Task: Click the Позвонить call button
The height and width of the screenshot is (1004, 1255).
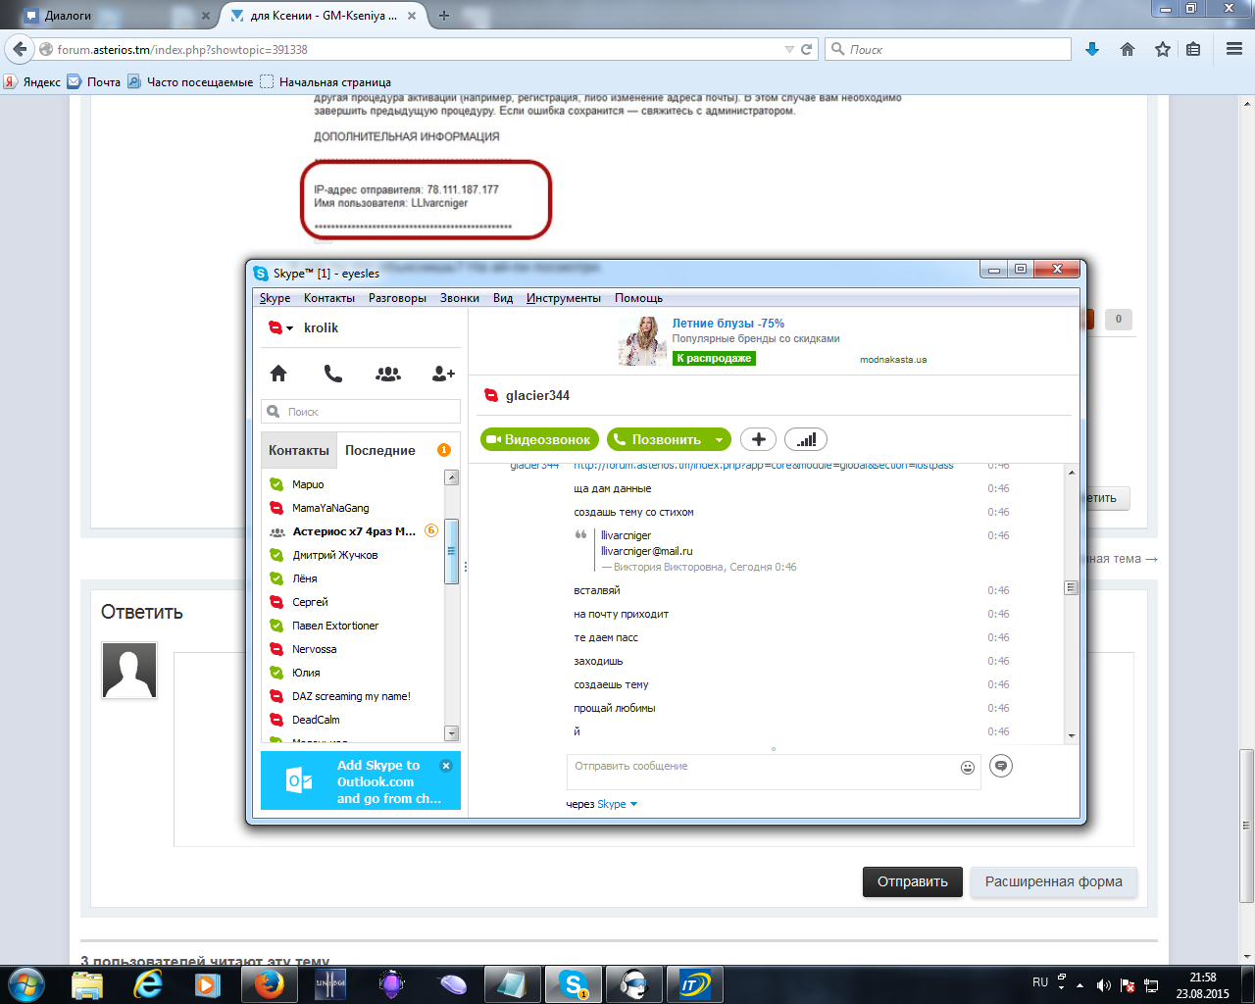Action: tap(658, 440)
